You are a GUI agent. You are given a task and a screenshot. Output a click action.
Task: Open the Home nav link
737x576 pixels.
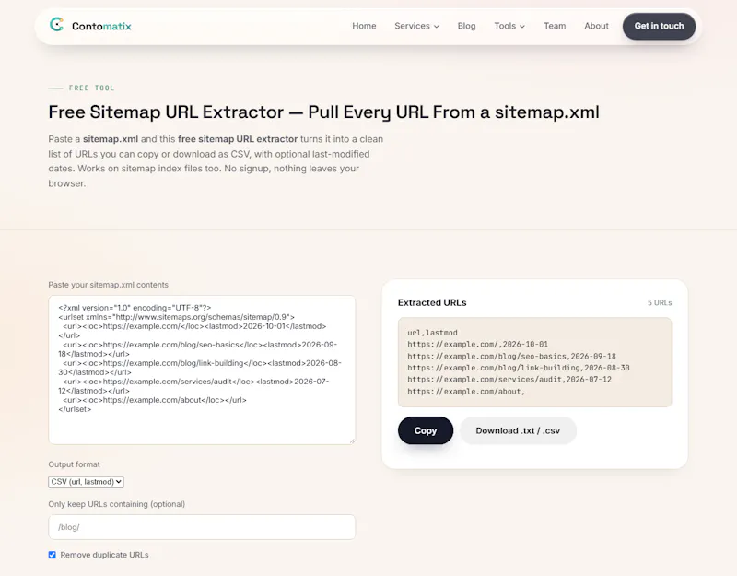click(364, 26)
